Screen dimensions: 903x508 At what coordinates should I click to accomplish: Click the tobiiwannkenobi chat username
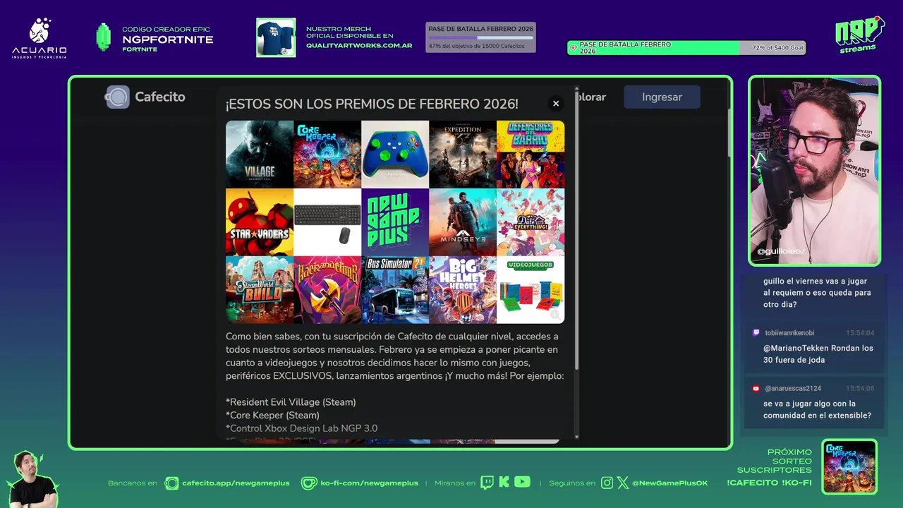coord(789,333)
